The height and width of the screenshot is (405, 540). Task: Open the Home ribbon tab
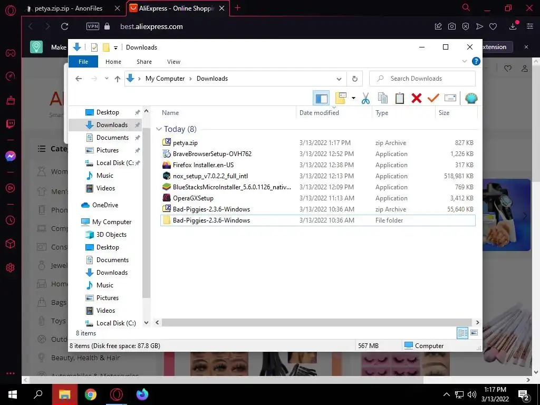click(113, 62)
